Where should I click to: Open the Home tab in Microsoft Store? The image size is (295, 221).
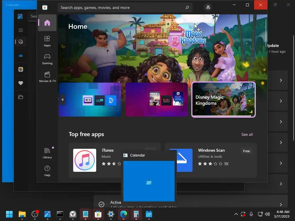[x=47, y=23]
